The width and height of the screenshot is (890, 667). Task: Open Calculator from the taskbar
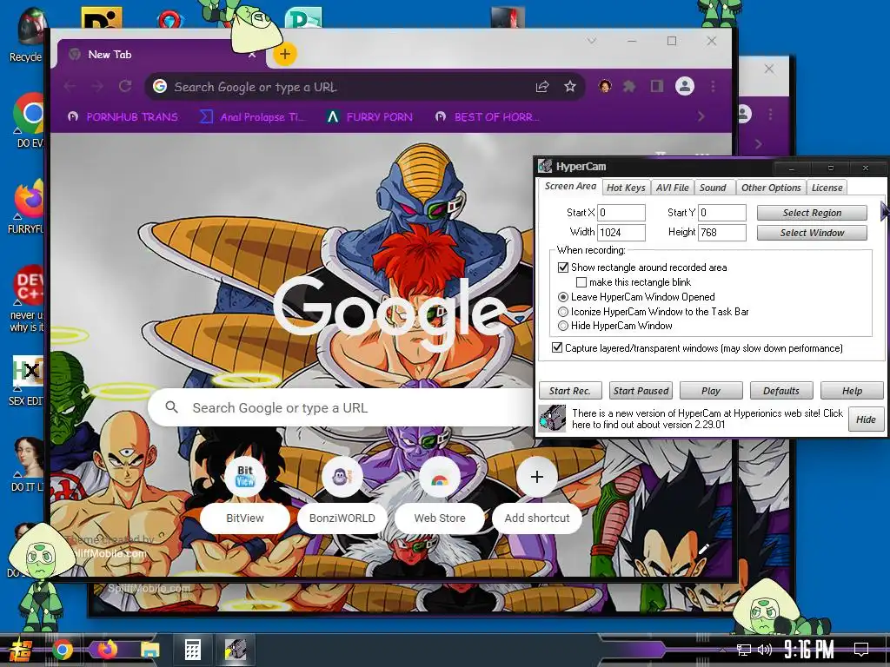(x=192, y=650)
